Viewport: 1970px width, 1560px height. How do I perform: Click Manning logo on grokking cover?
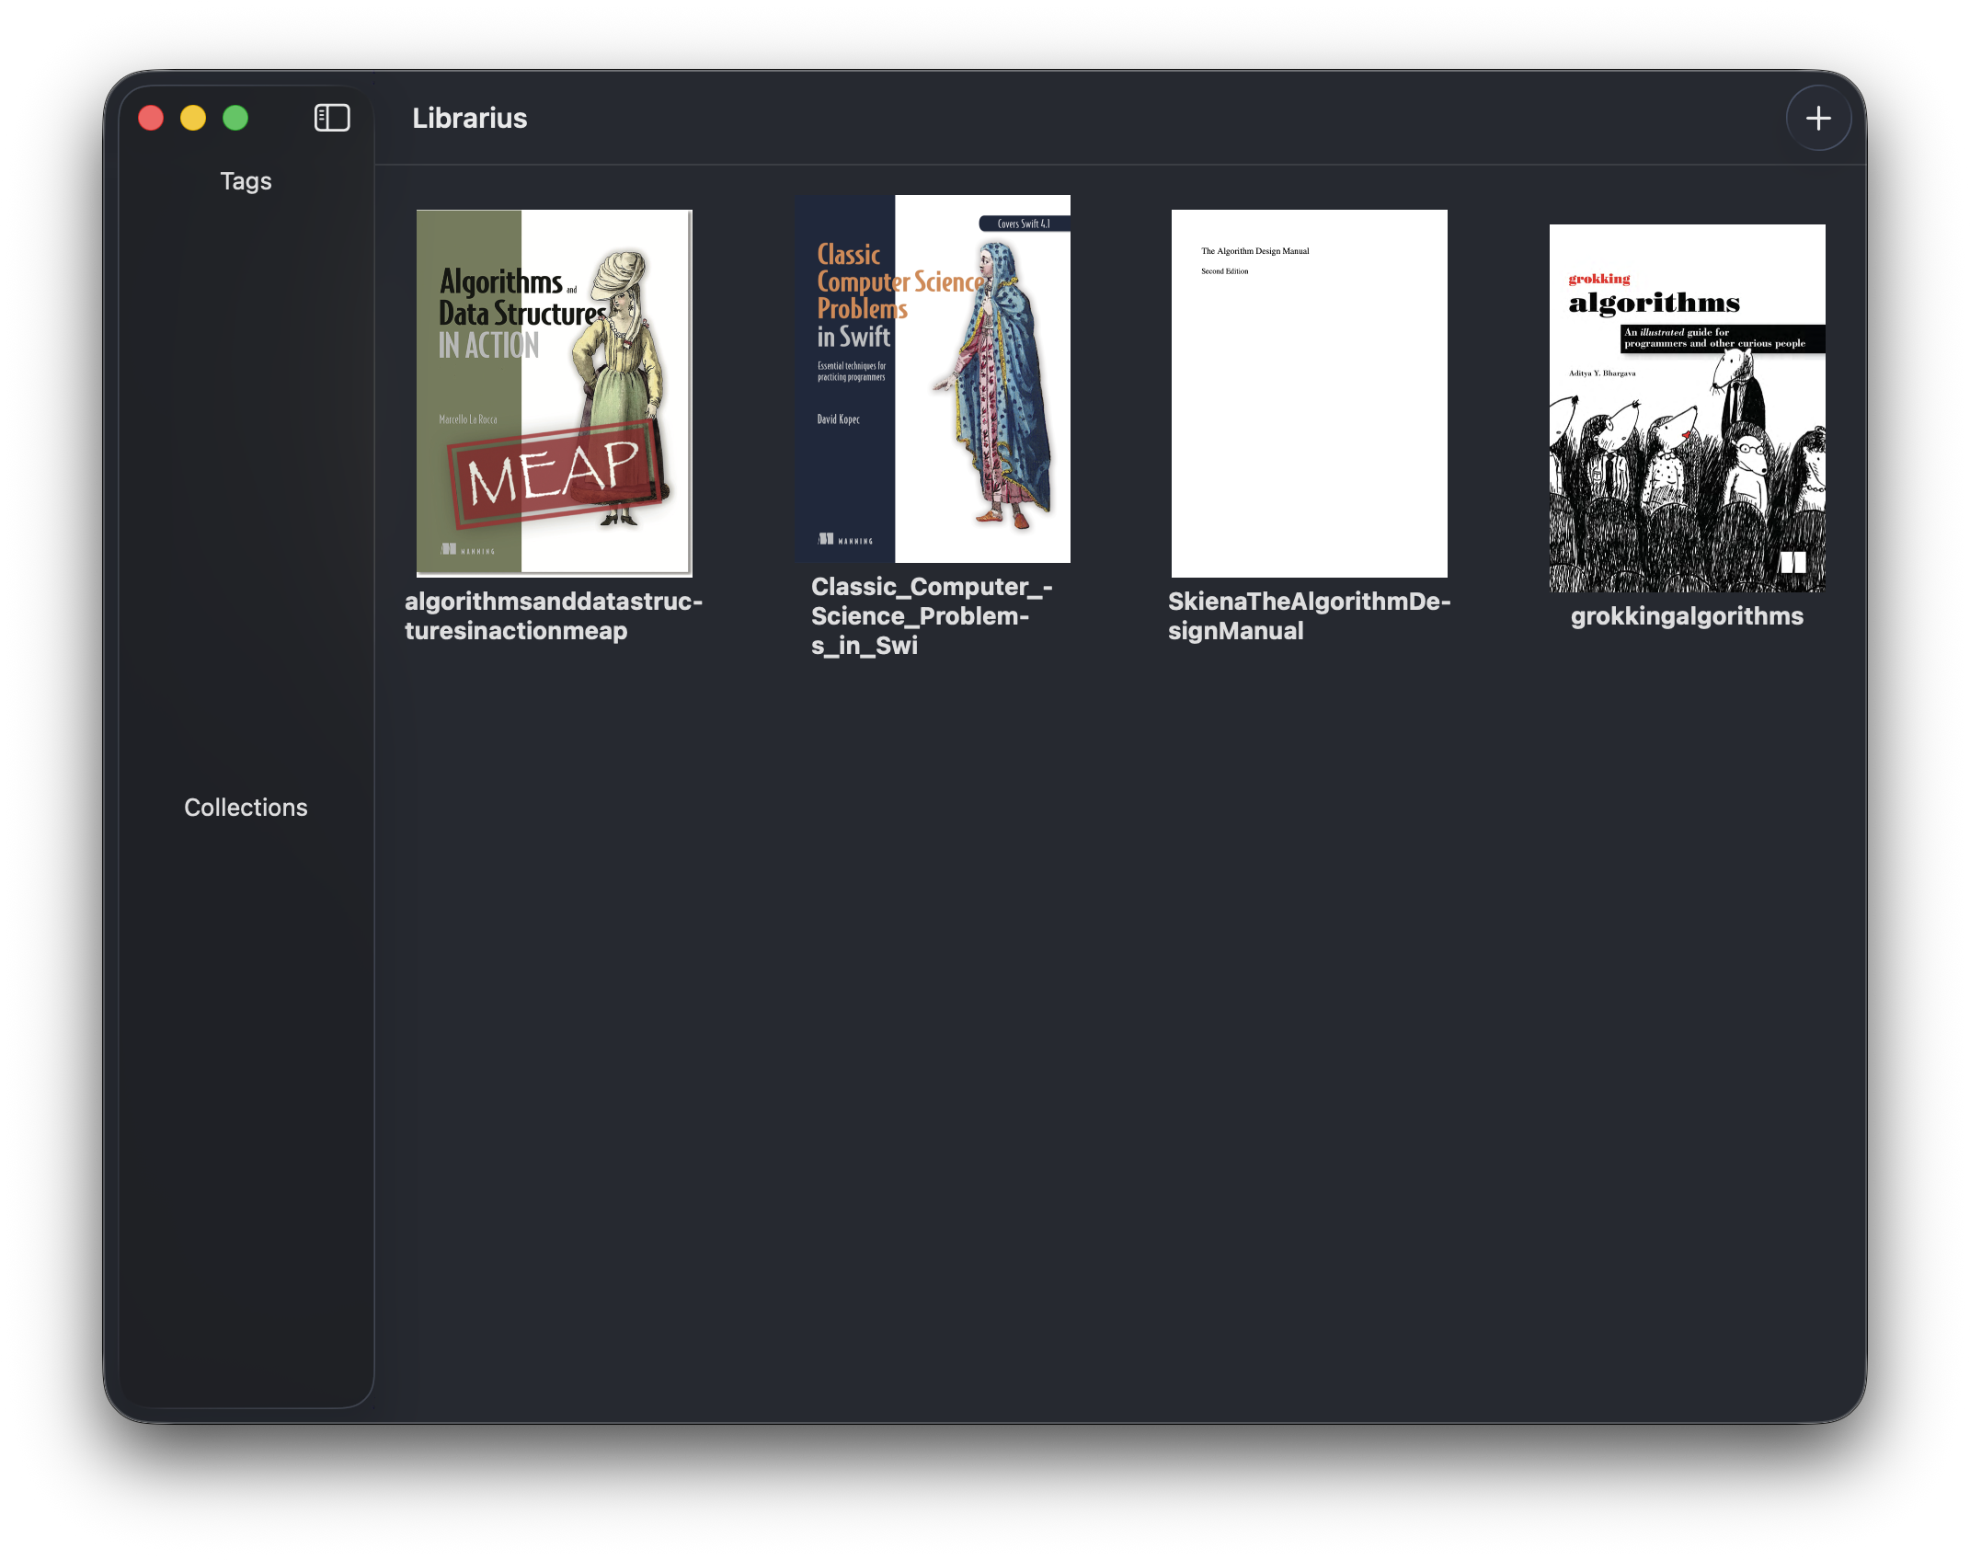point(1792,562)
